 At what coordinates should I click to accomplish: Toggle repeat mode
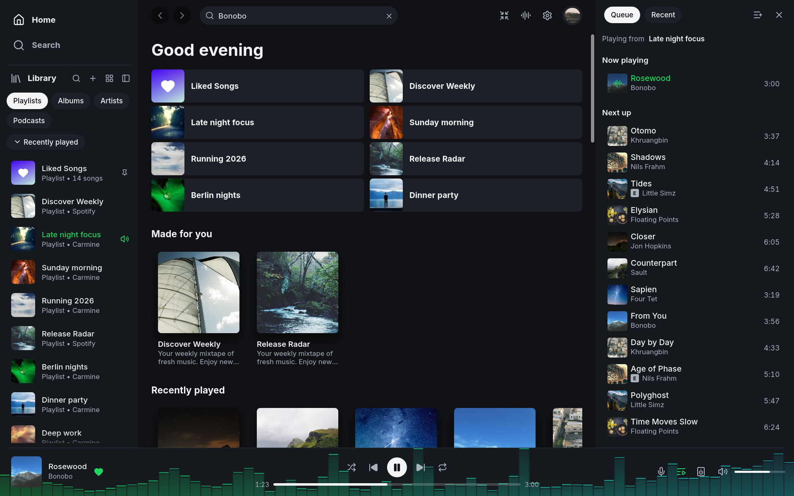(442, 467)
